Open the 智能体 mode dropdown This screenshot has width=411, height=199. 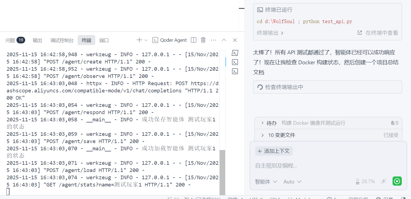pyautogui.click(x=266, y=181)
